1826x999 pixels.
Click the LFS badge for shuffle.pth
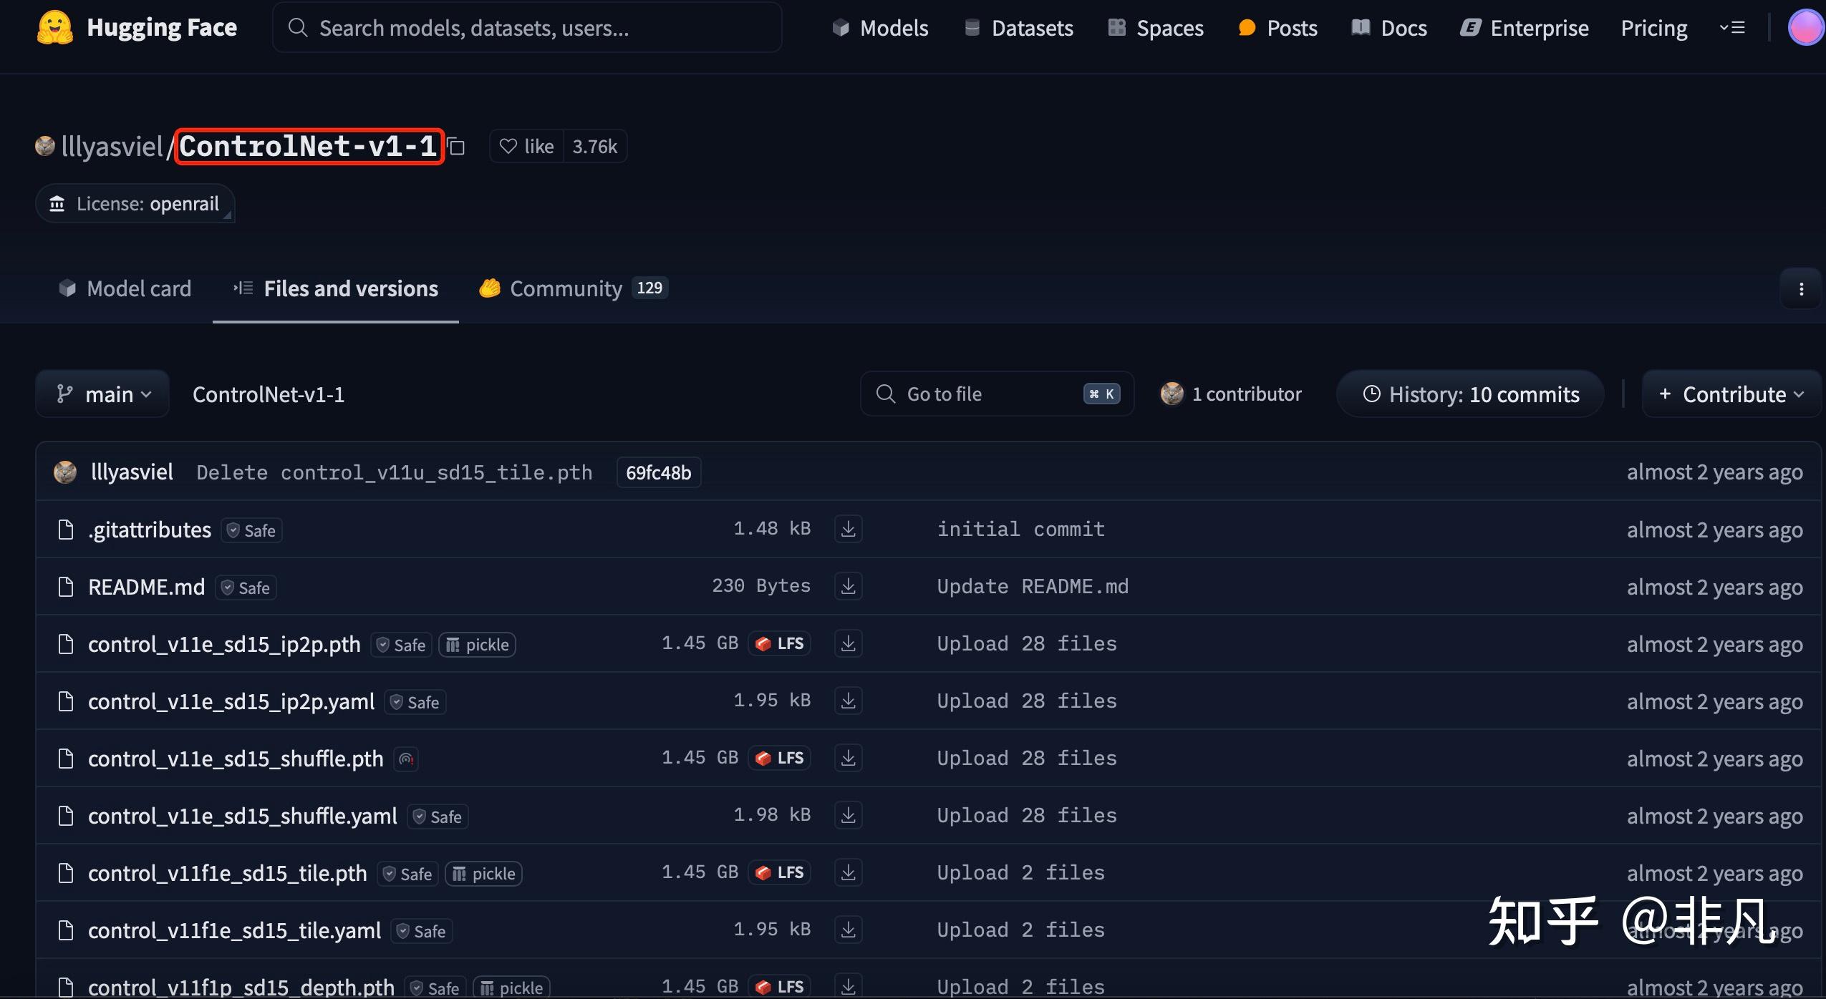click(x=780, y=759)
